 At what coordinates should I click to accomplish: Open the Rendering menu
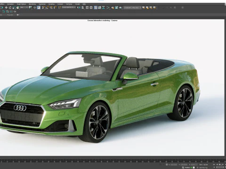(x=32, y=4)
